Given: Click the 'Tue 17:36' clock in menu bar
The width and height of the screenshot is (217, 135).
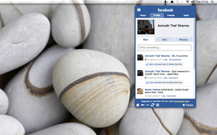Looking at the screenshot, I should tap(202, 2).
